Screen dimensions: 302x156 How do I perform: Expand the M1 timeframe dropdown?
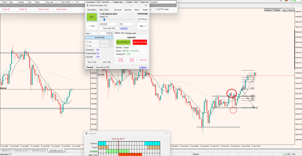127,24
